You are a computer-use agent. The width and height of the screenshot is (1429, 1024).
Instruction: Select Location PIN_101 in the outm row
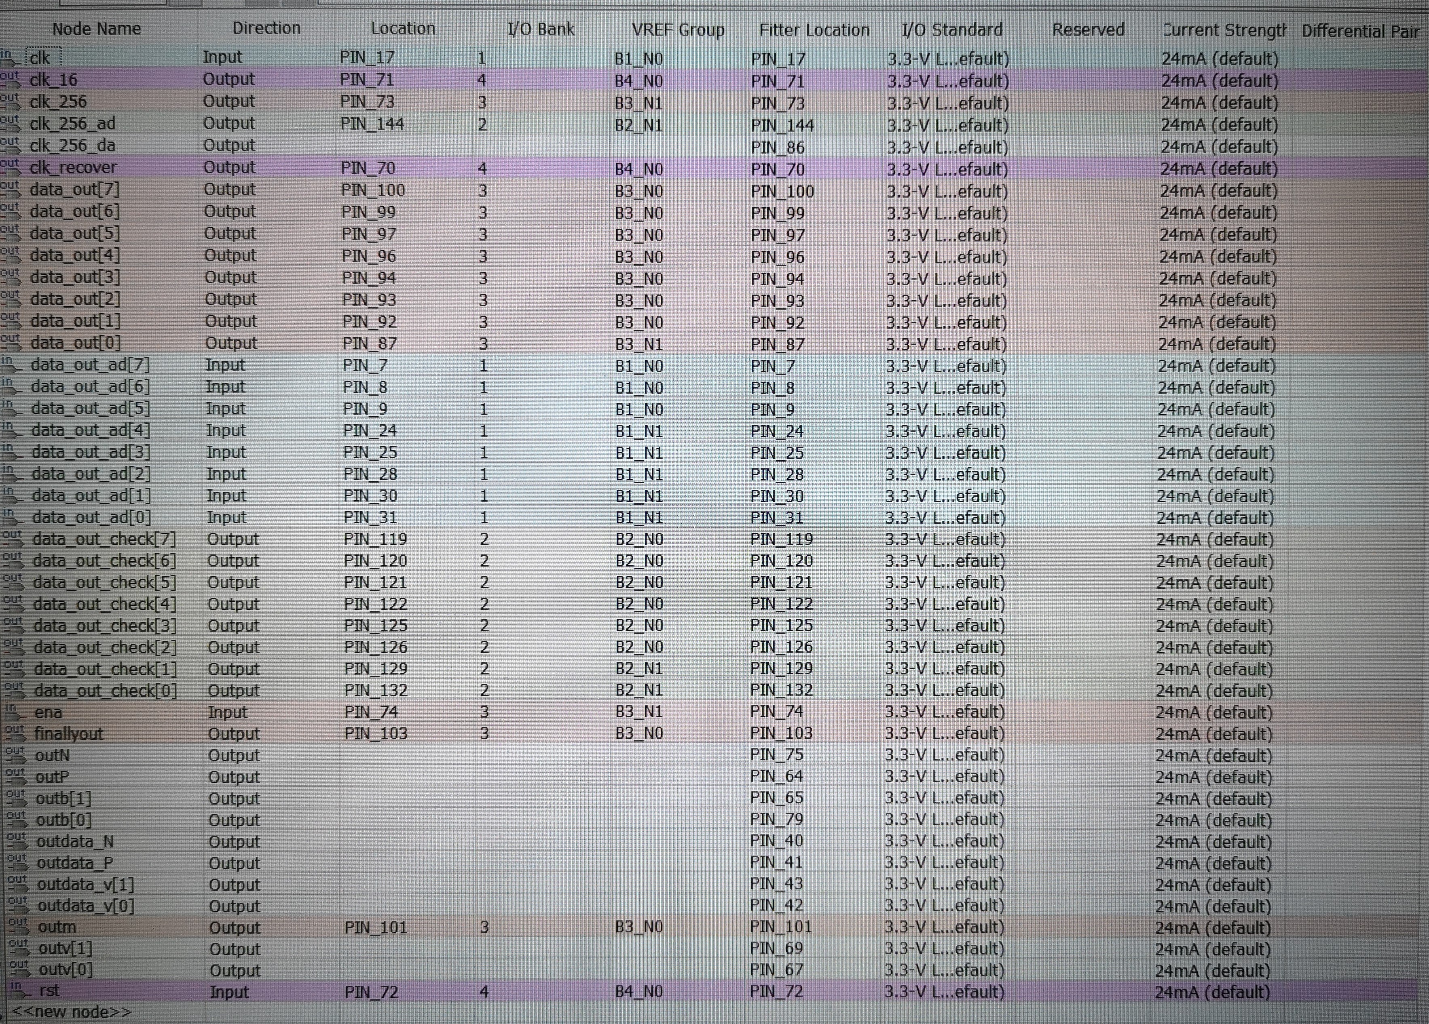click(376, 927)
